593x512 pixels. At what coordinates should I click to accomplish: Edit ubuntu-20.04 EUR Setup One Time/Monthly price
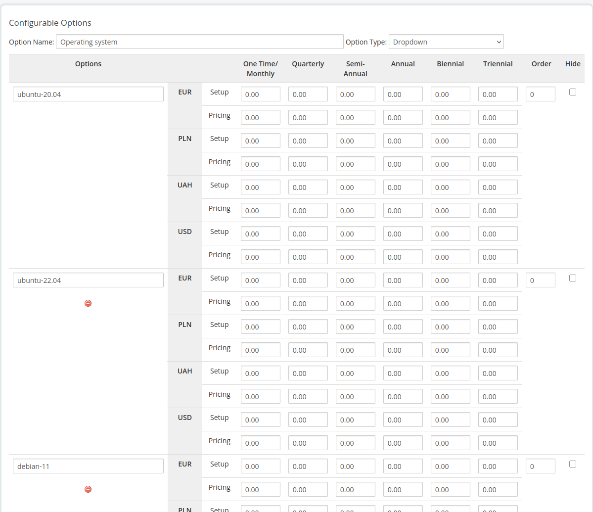coord(261,94)
